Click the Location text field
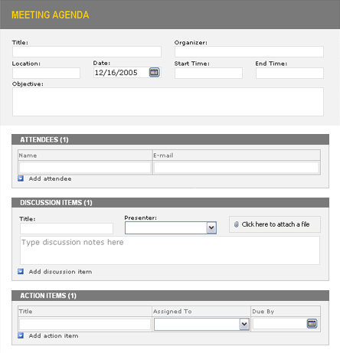 tap(46, 74)
